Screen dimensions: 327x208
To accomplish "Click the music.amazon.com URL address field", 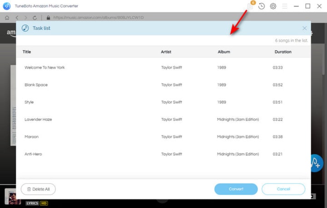I will [99, 18].
